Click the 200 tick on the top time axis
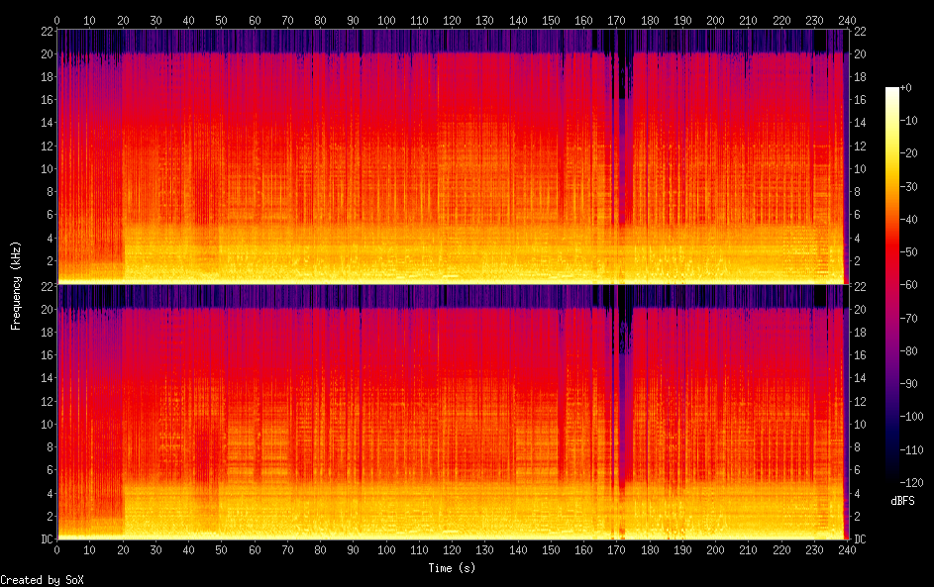The image size is (934, 587). point(714,20)
